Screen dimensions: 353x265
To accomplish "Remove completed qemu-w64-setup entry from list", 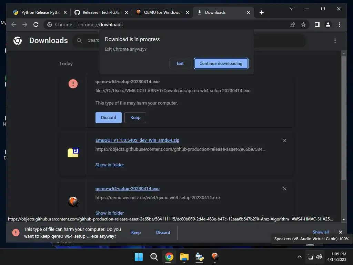I will (285, 189).
